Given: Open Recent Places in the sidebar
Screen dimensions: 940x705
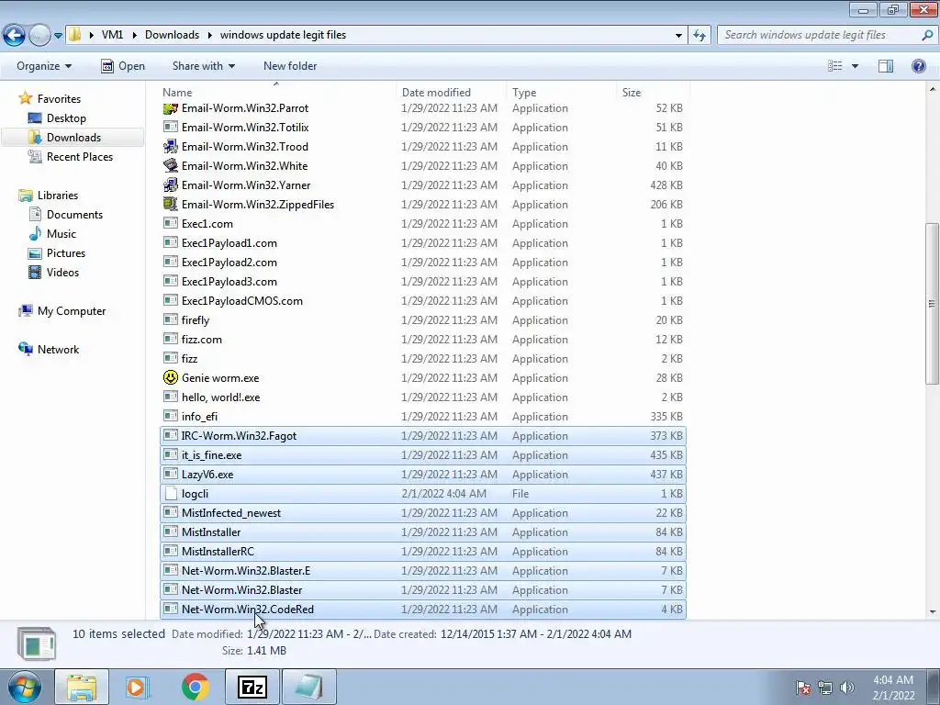Looking at the screenshot, I should click(x=80, y=156).
